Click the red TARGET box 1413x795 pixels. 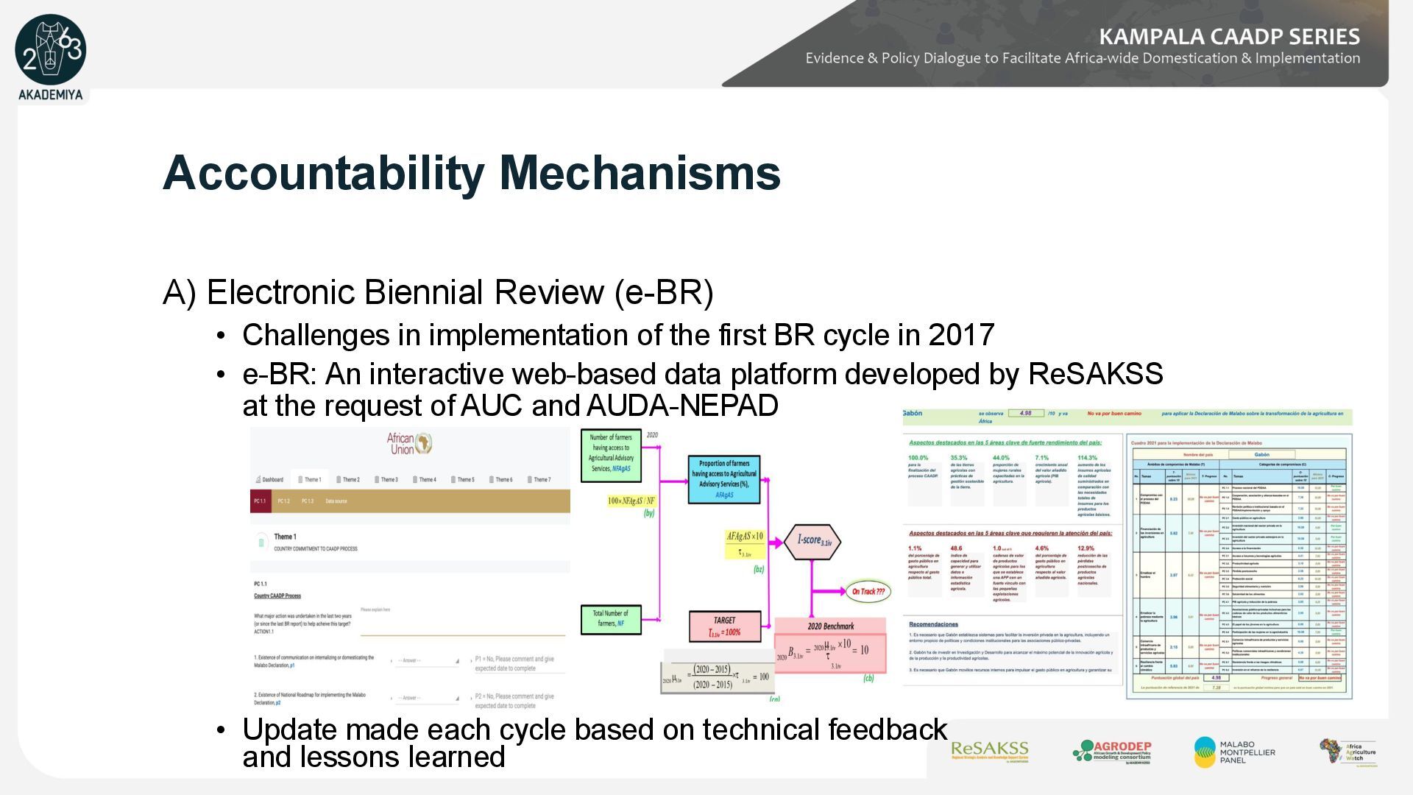pos(725,626)
